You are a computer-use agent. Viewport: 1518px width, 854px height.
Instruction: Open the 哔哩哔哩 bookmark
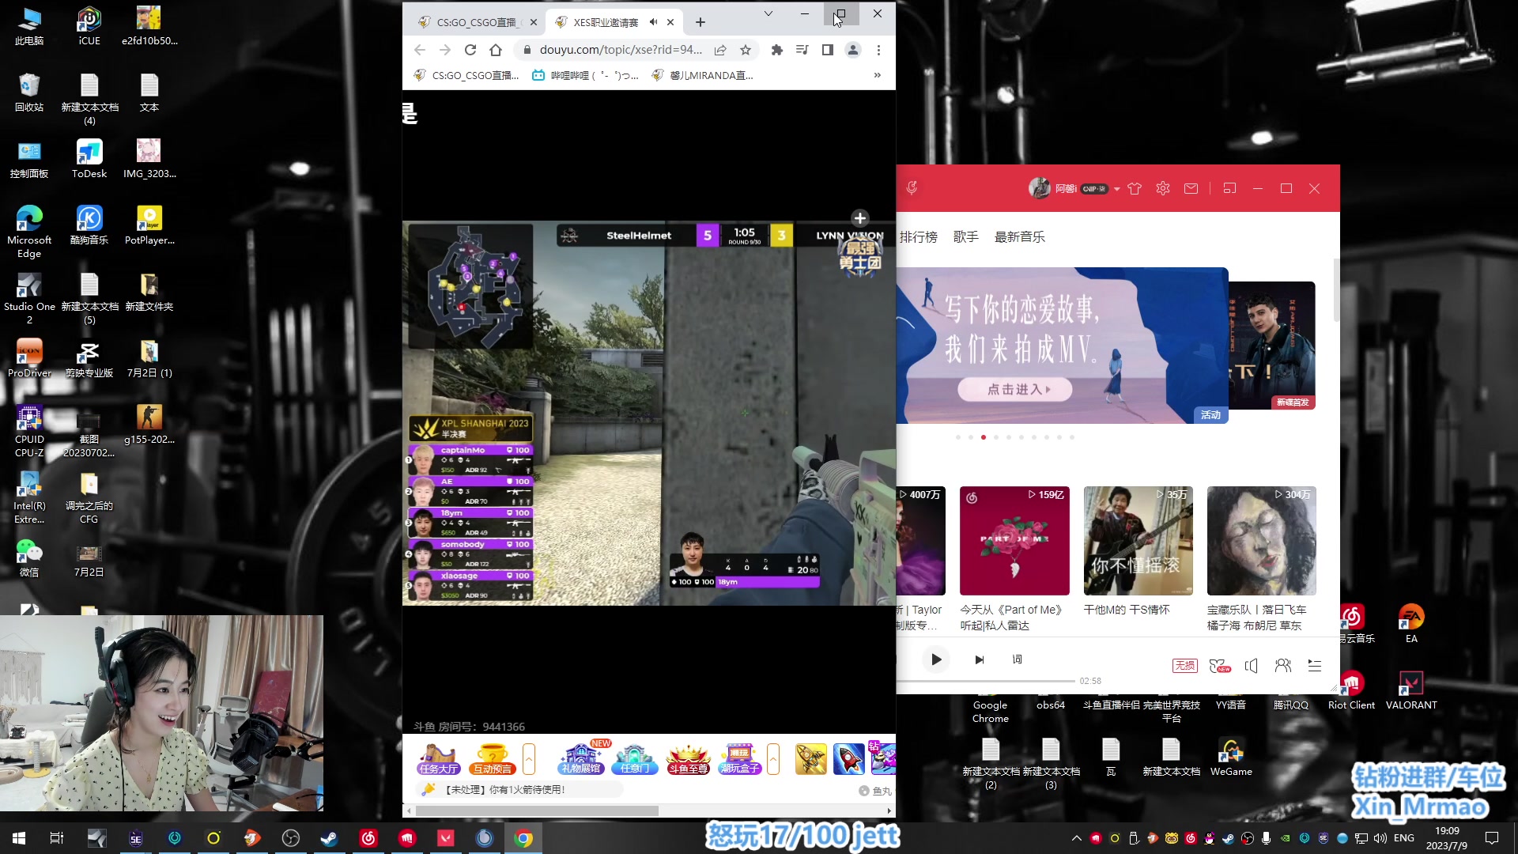click(585, 75)
